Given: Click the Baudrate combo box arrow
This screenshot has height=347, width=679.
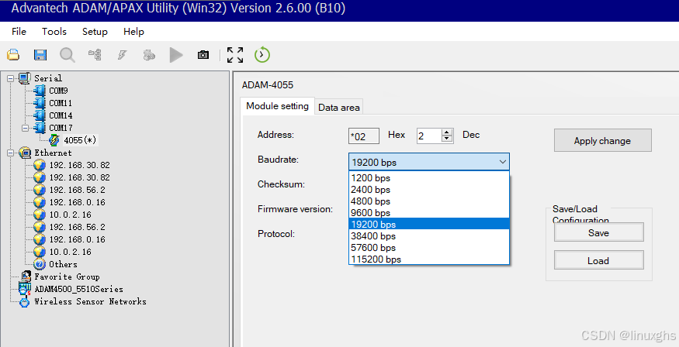Looking at the screenshot, I should 502,162.
